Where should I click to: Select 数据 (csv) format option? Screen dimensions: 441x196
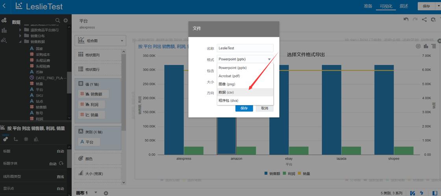[245, 92]
